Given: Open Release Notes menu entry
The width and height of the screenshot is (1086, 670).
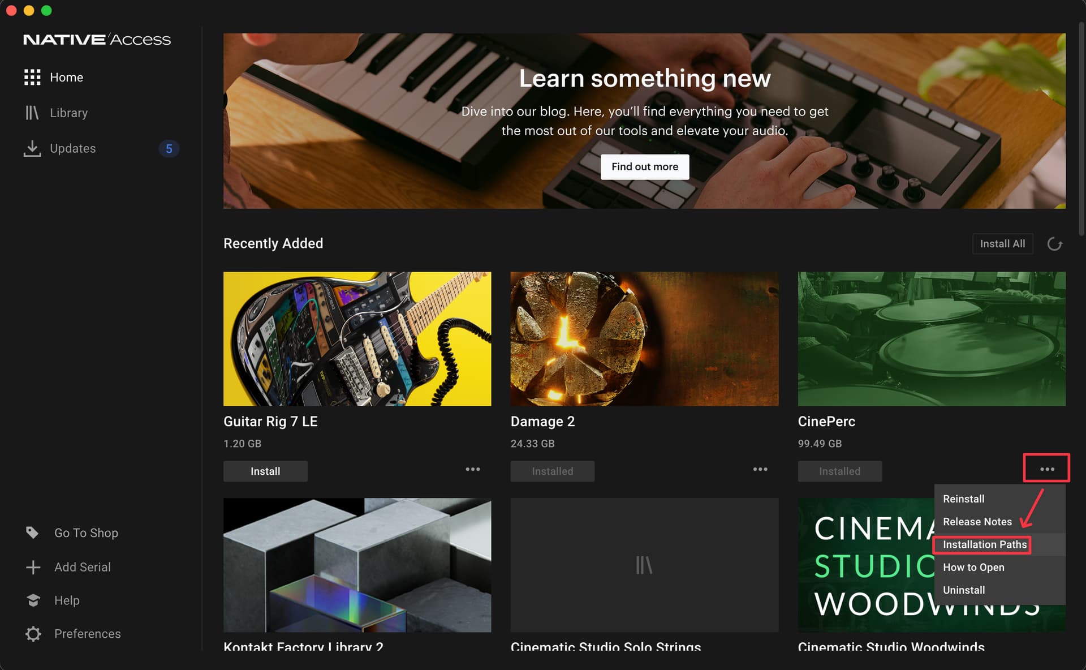Looking at the screenshot, I should [x=977, y=522].
